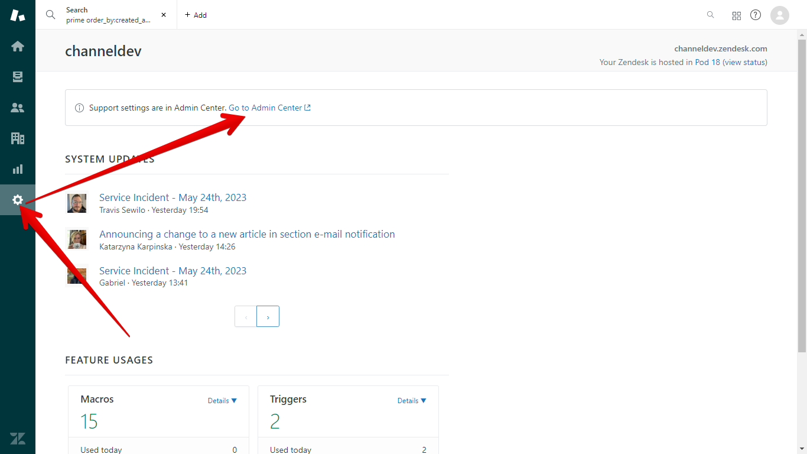807x454 pixels.
Task: Expand Details for Macros
Action: (222, 401)
